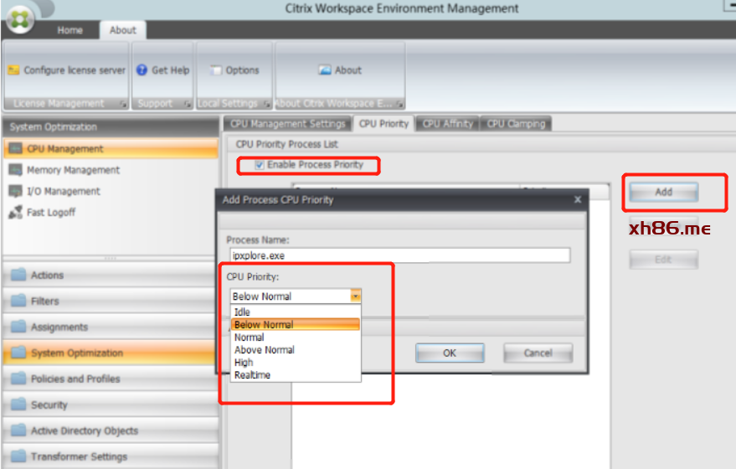This screenshot has width=736, height=469.
Task: Choose Realtime from priority list
Action: pyautogui.click(x=252, y=375)
